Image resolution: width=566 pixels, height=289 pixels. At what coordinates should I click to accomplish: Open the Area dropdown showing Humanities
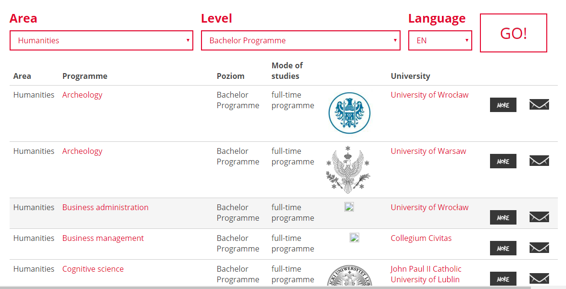[x=101, y=40]
